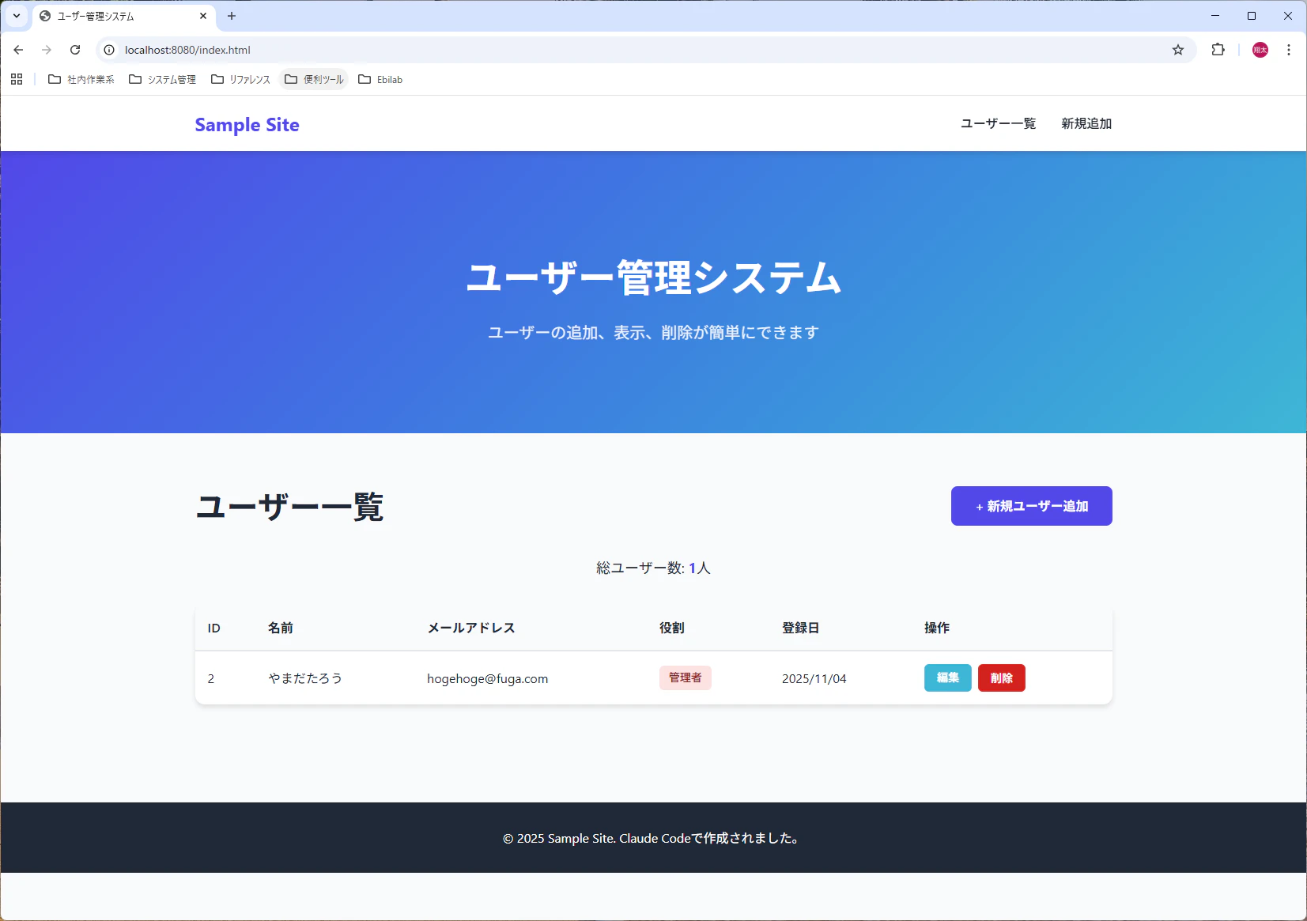Viewport: 1307px width, 921px height.
Task: Minimize the browser window
Action: coord(1215,16)
